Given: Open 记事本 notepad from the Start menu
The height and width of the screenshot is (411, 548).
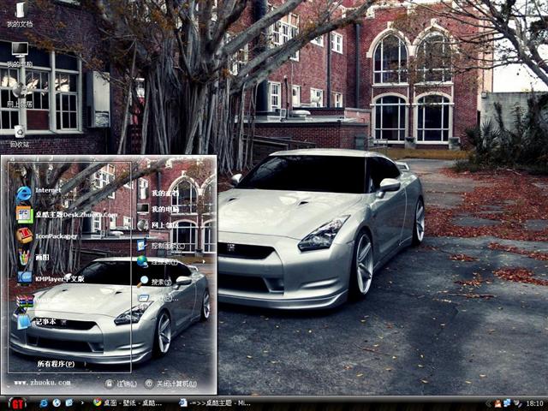Looking at the screenshot, I should (x=36, y=322).
